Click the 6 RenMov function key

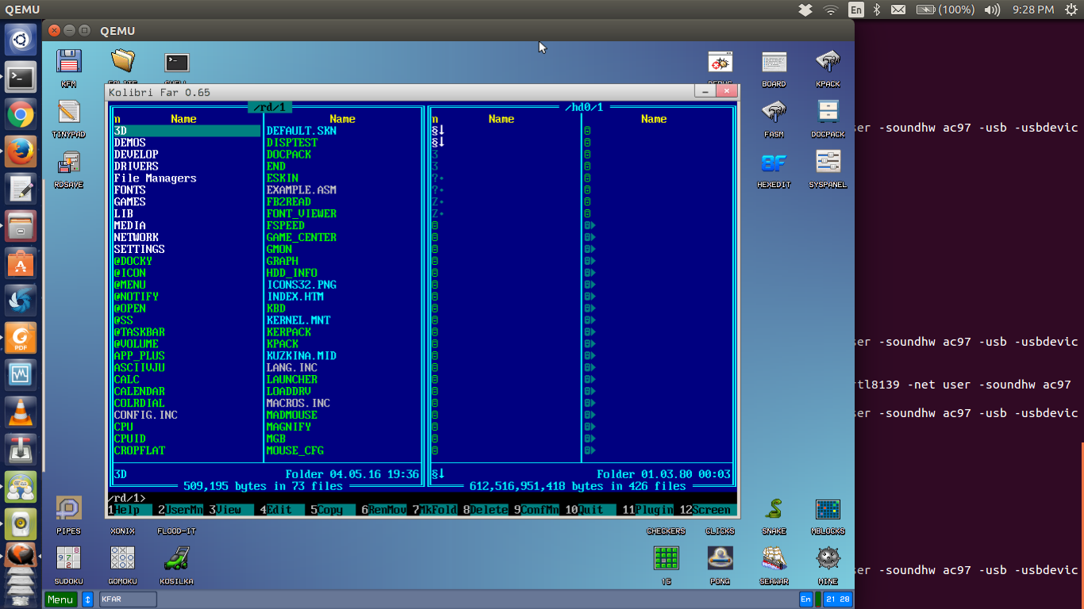coord(384,510)
